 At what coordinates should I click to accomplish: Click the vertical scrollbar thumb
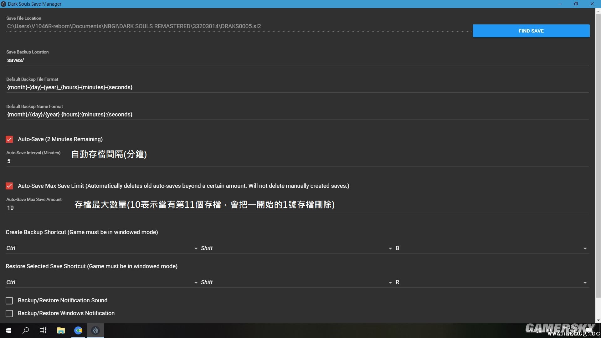[598, 156]
